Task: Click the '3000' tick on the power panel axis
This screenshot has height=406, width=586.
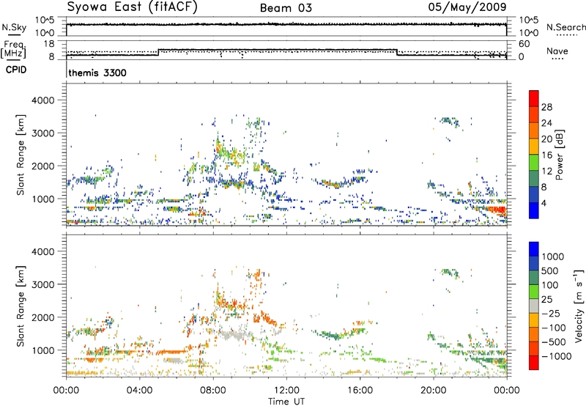Action: tap(43, 134)
